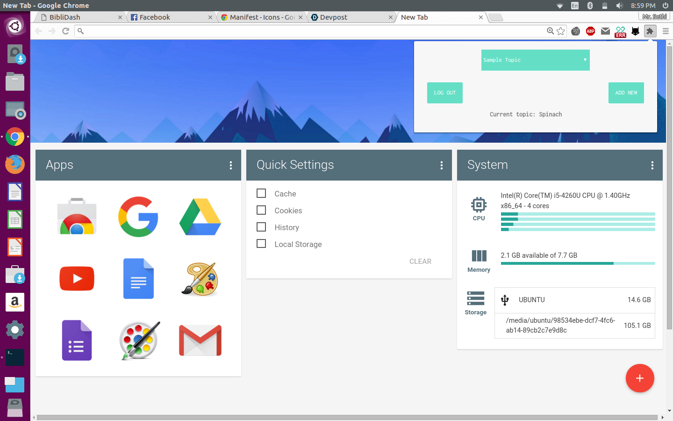The height and width of the screenshot is (421, 673).
Task: Click the extension icon left of AdBlock
Action: coord(575,31)
